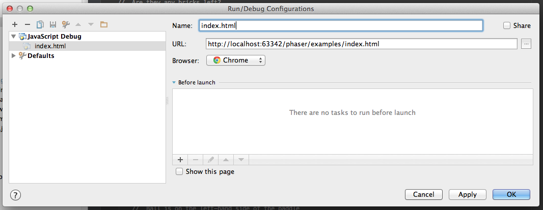Click into the URL input field
The width and height of the screenshot is (543, 210).
362,44
